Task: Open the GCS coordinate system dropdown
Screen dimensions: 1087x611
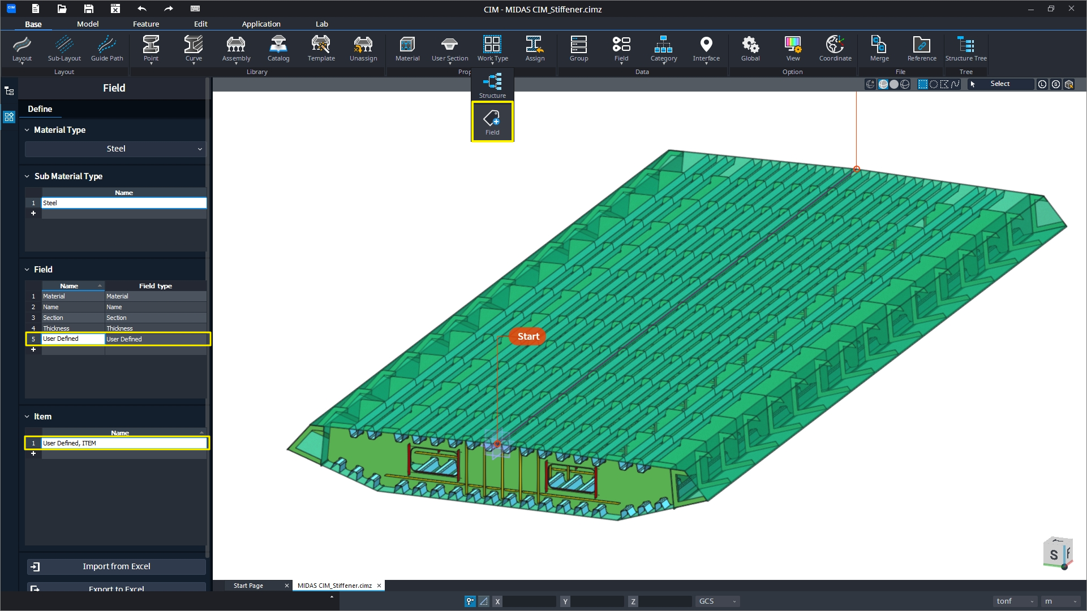Action: coord(717,601)
